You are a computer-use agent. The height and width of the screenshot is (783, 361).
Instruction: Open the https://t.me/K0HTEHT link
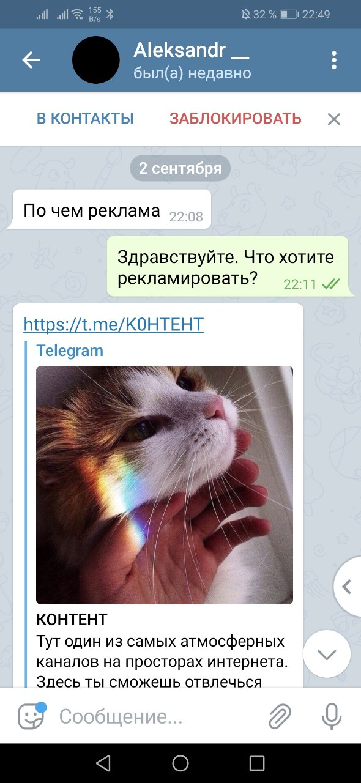point(114,324)
